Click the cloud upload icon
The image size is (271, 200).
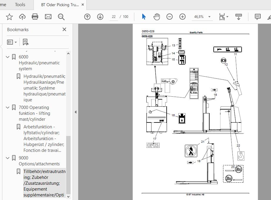pyautogui.click(x=22, y=17)
